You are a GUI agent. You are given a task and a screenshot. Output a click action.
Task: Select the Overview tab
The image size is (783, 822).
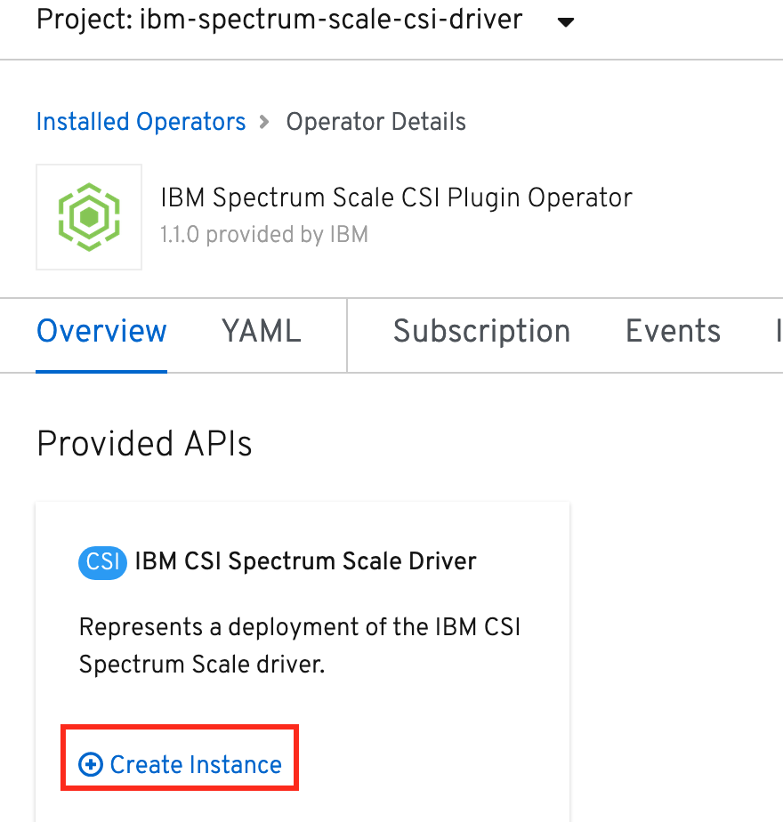(101, 331)
